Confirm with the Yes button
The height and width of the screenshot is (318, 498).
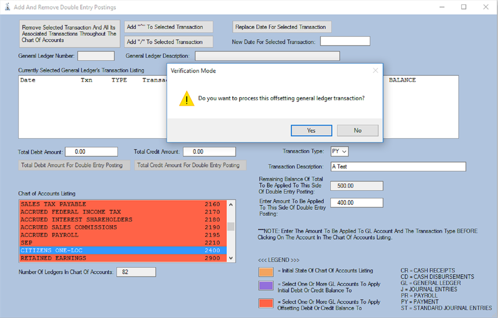click(x=311, y=131)
